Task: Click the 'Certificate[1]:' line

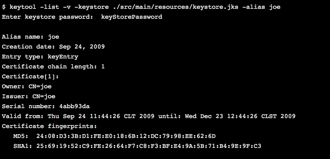Action: click(x=31, y=76)
